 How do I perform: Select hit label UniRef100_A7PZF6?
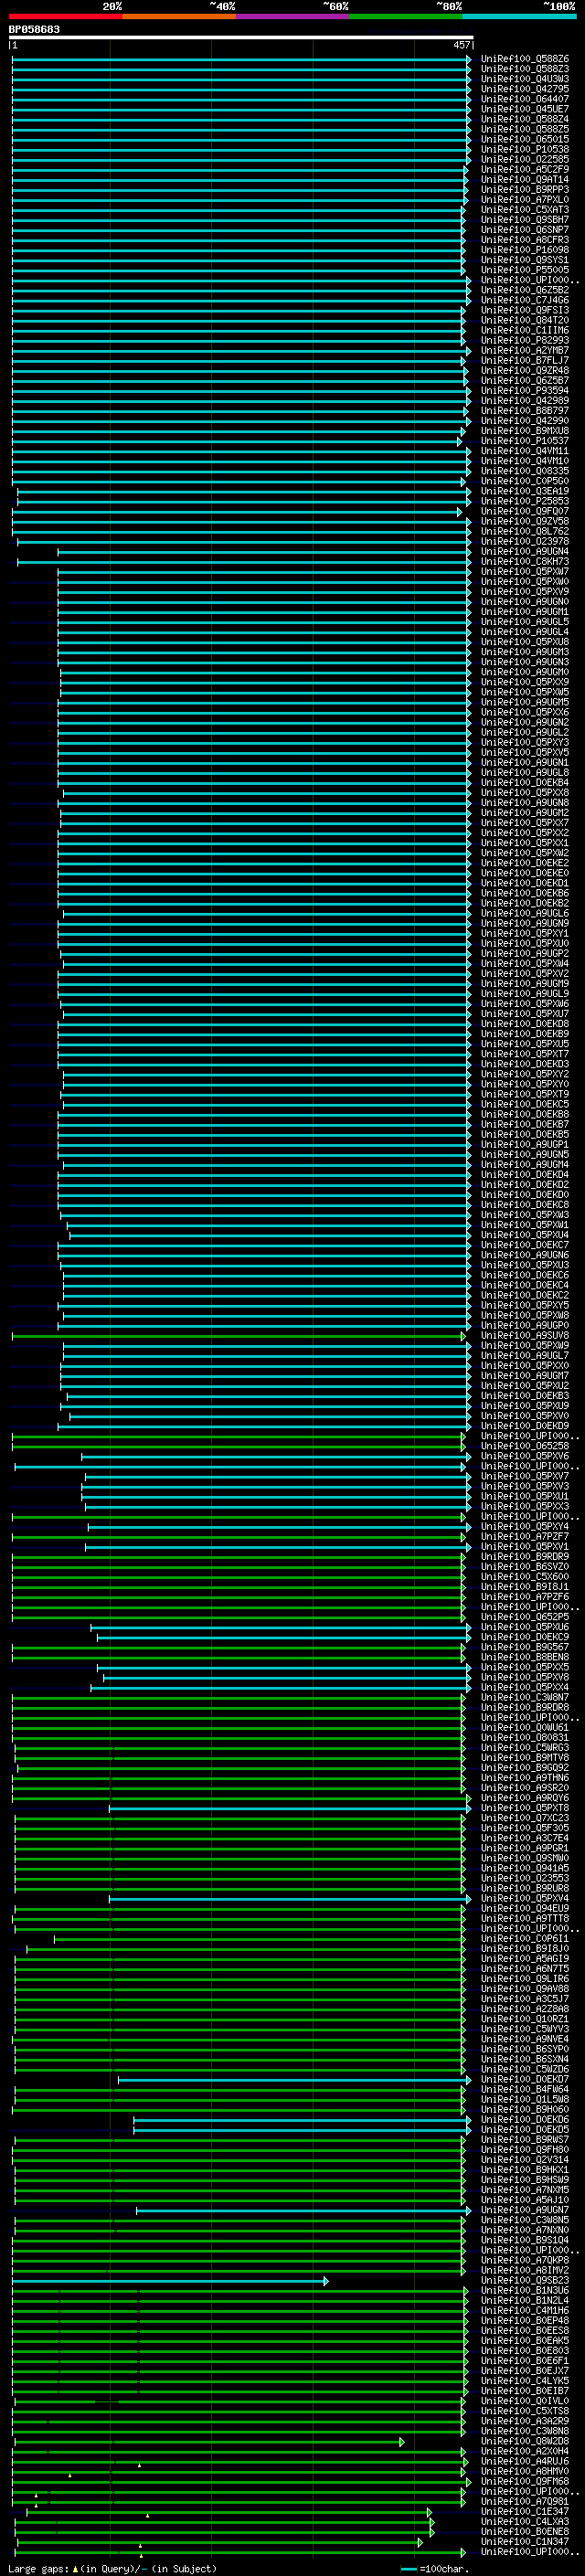pyautogui.click(x=525, y=1597)
